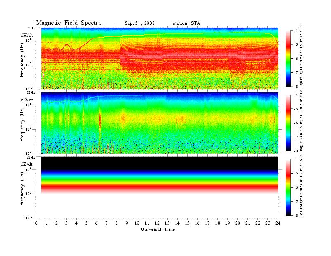This screenshot has height=256, width=331.
Task: Click hour 5 on the Universal Time axis
Action: (87, 223)
